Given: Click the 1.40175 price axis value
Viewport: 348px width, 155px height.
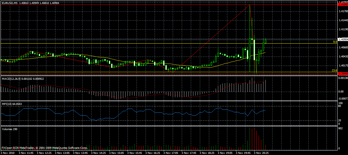Looking at the screenshot, I should click(x=343, y=65).
